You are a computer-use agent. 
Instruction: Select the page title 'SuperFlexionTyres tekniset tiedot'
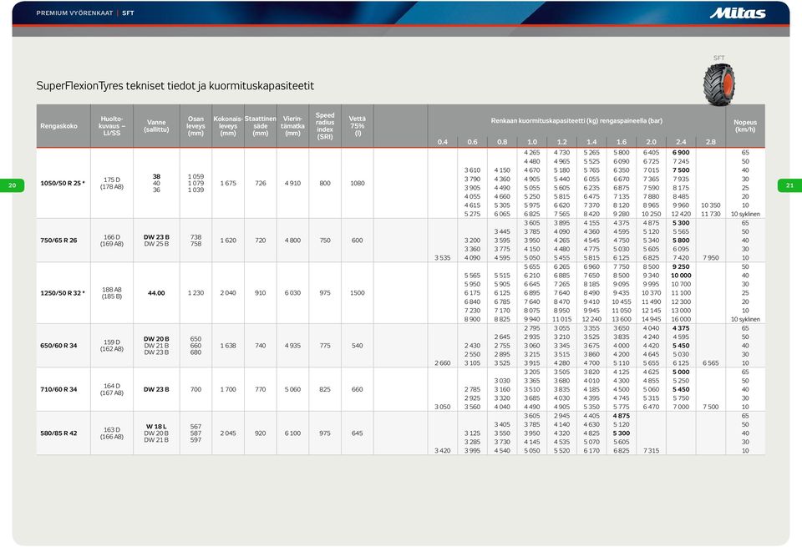click(175, 86)
